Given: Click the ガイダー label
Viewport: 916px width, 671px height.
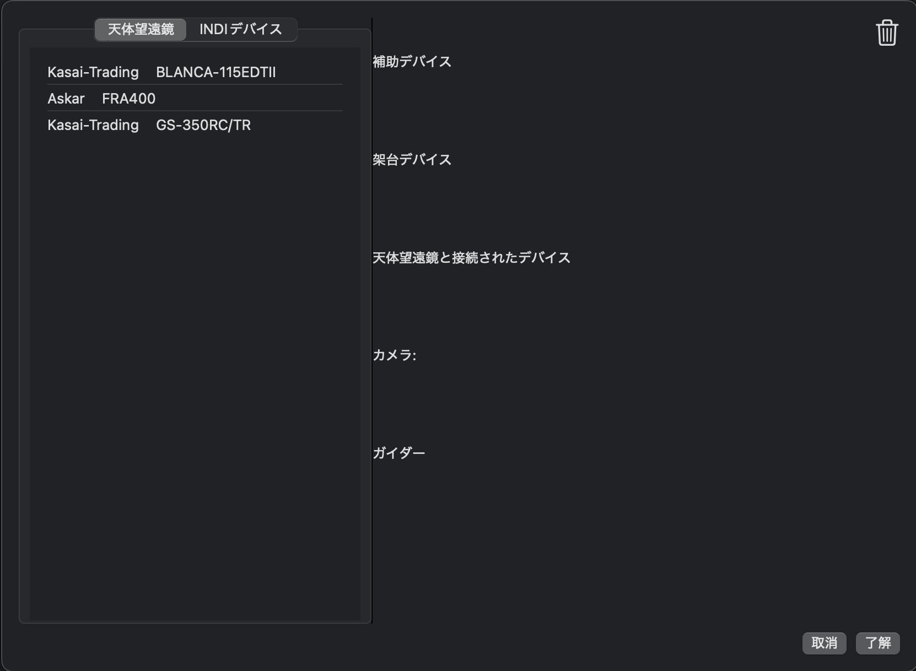Looking at the screenshot, I should point(399,453).
